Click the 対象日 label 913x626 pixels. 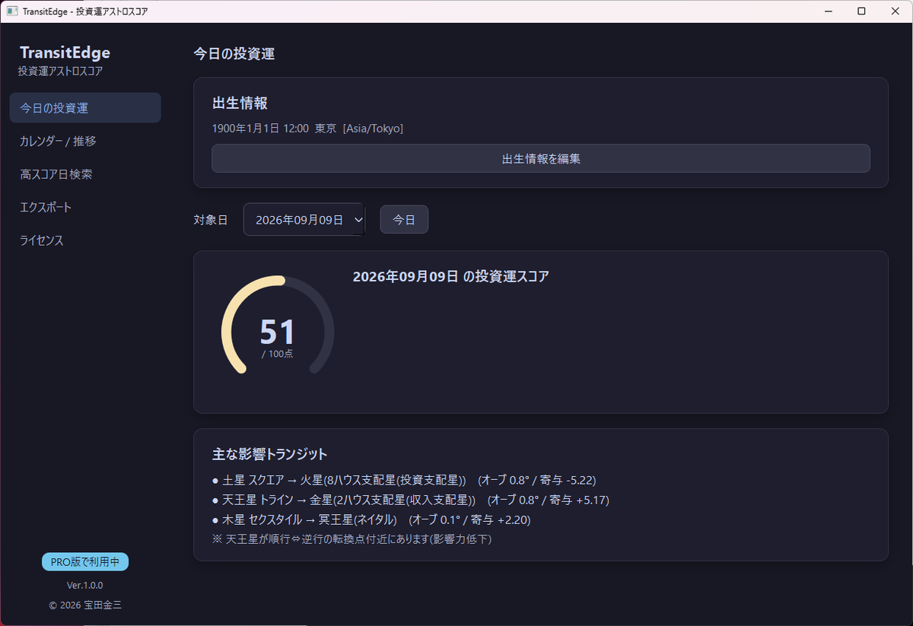tap(211, 220)
